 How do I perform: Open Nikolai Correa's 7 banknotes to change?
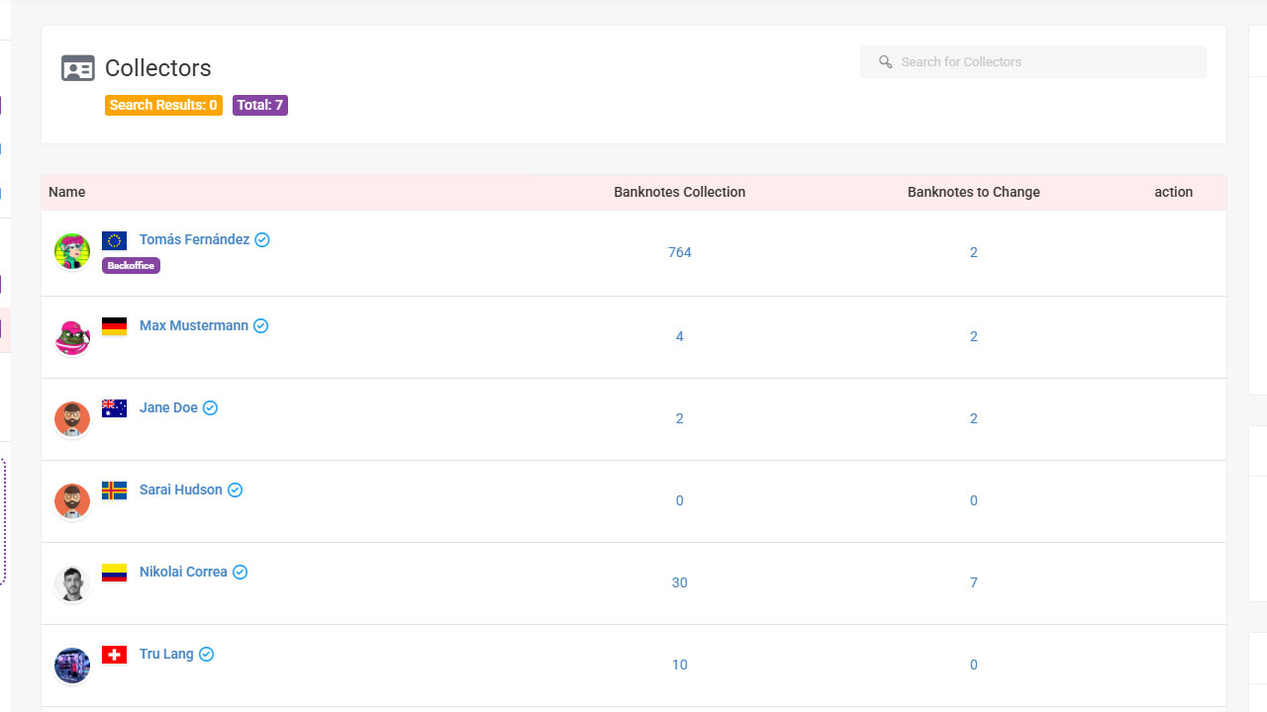tap(973, 582)
